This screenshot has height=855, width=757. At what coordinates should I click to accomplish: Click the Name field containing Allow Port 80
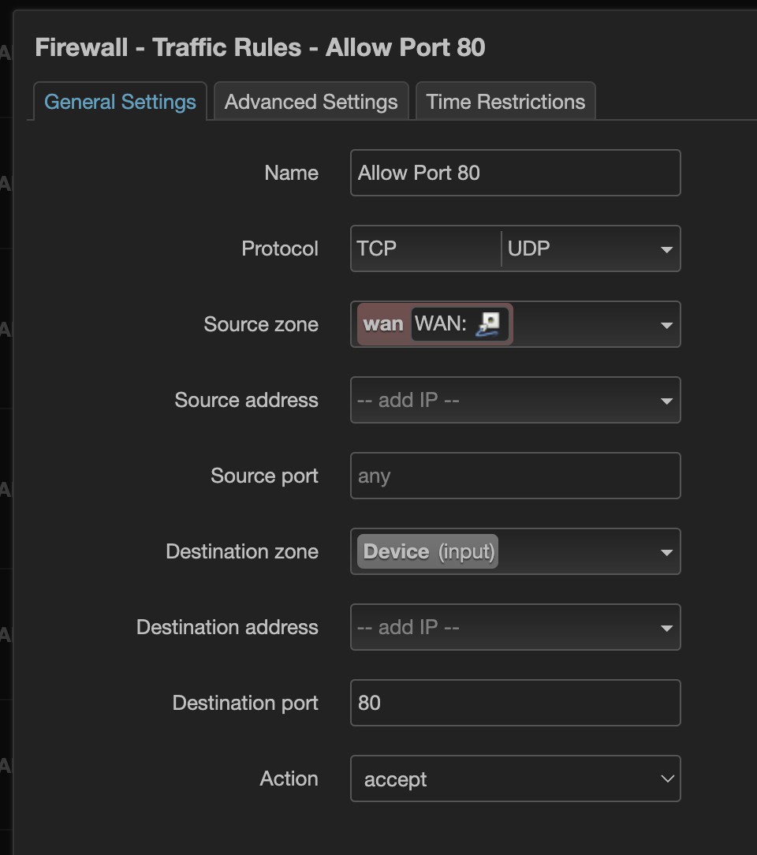click(515, 173)
